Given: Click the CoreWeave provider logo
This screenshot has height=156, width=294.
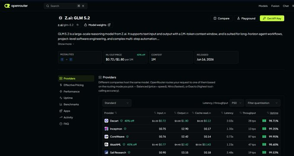Looking at the screenshot, I should 106,137.
